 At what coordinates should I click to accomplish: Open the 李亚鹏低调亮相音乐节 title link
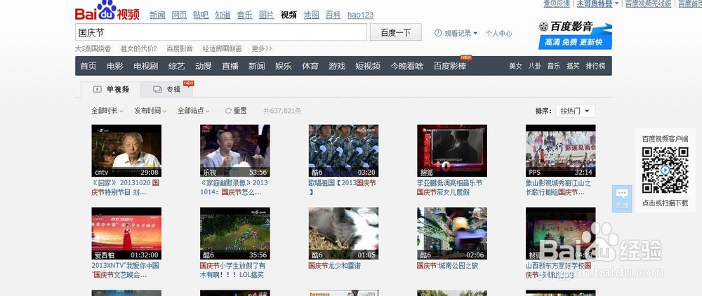449,188
